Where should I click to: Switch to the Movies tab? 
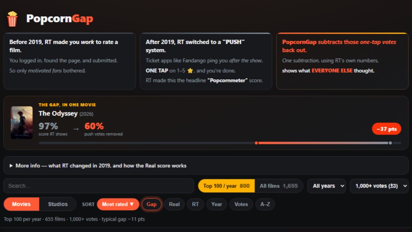[x=21, y=204]
